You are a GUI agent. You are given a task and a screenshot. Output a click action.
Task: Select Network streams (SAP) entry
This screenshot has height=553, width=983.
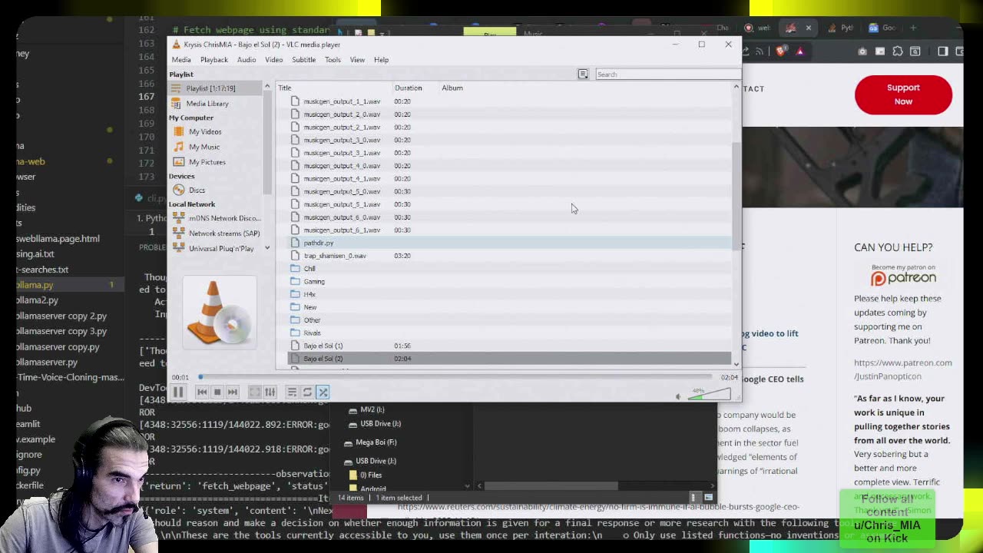tap(223, 233)
